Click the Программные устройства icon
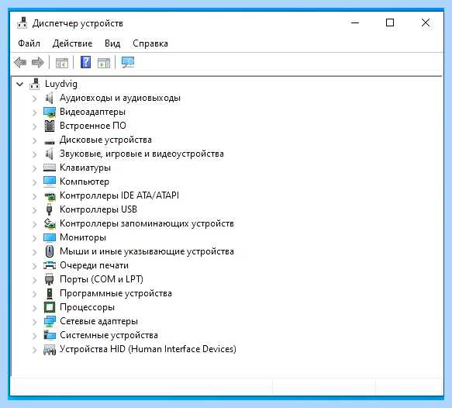 tap(50, 293)
